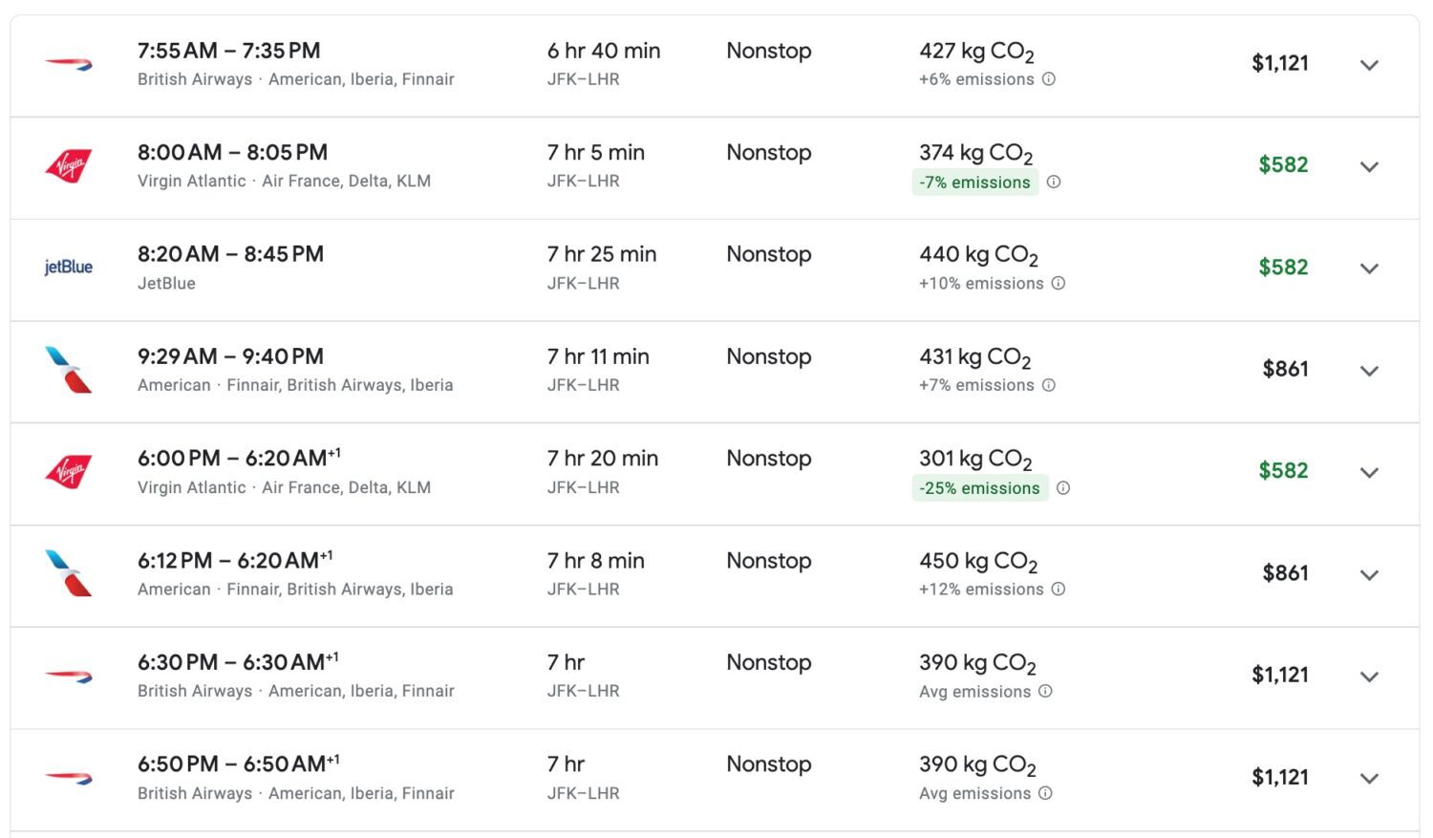Viewport: 1433px width, 838px height.
Task: Select the $582 price on 8:00 AM flight
Action: coord(1283,165)
